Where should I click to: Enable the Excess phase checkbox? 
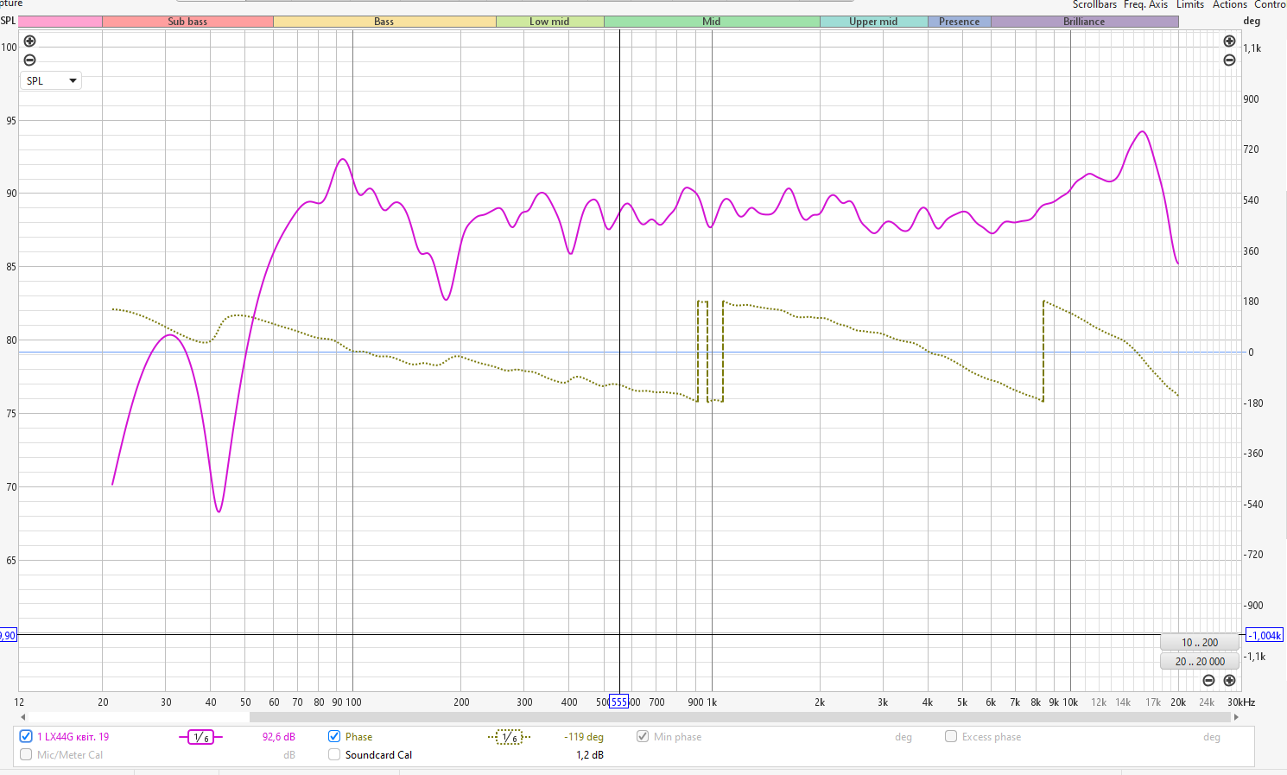tap(951, 736)
